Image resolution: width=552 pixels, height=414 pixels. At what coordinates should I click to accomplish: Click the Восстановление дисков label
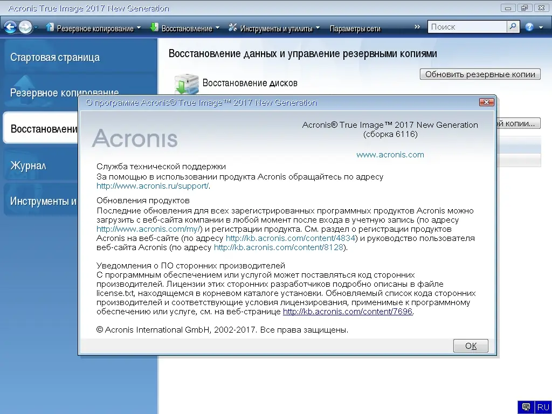click(250, 82)
